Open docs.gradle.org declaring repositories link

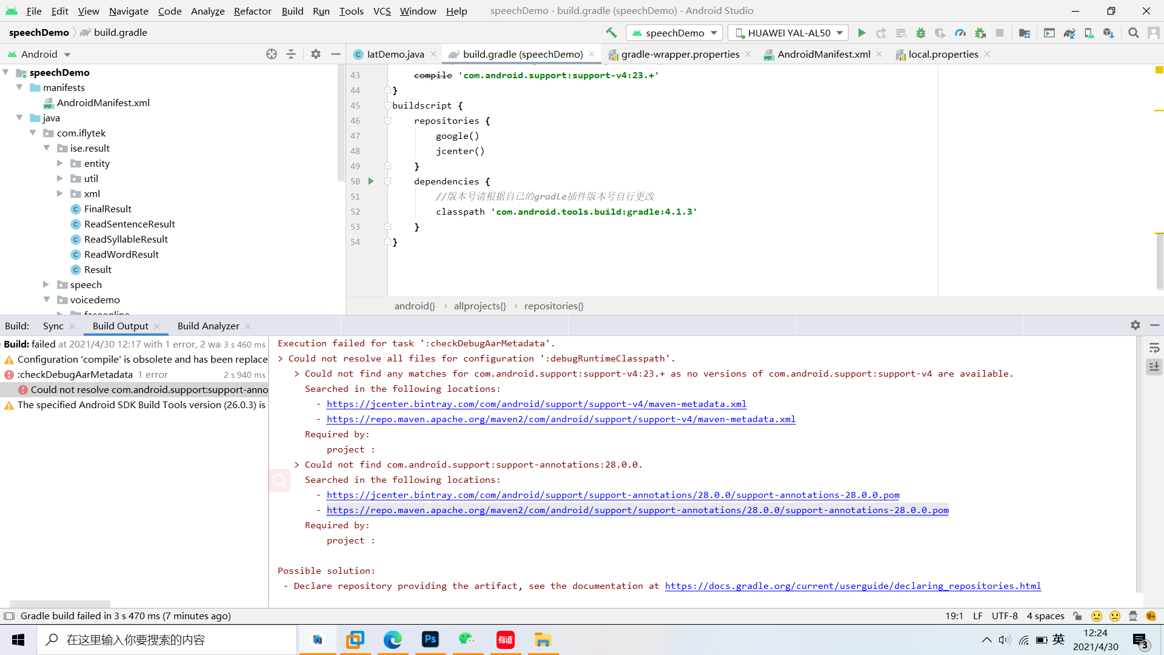(x=853, y=586)
